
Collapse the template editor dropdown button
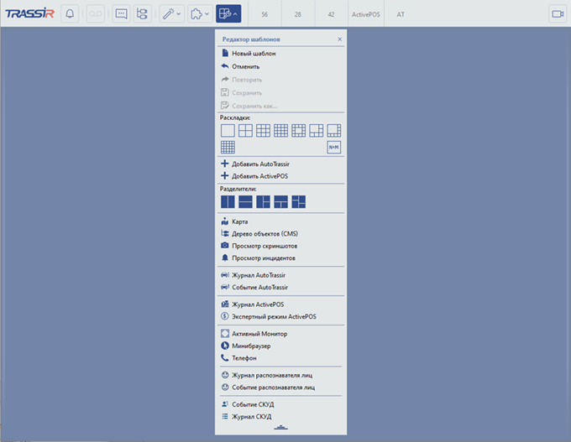tap(228, 13)
